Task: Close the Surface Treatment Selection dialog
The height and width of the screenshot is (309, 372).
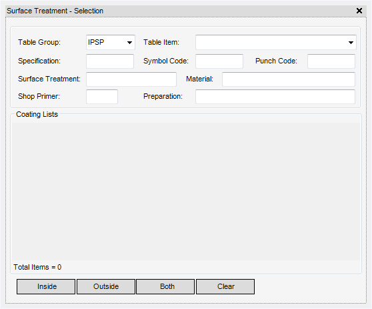Action: coord(359,11)
